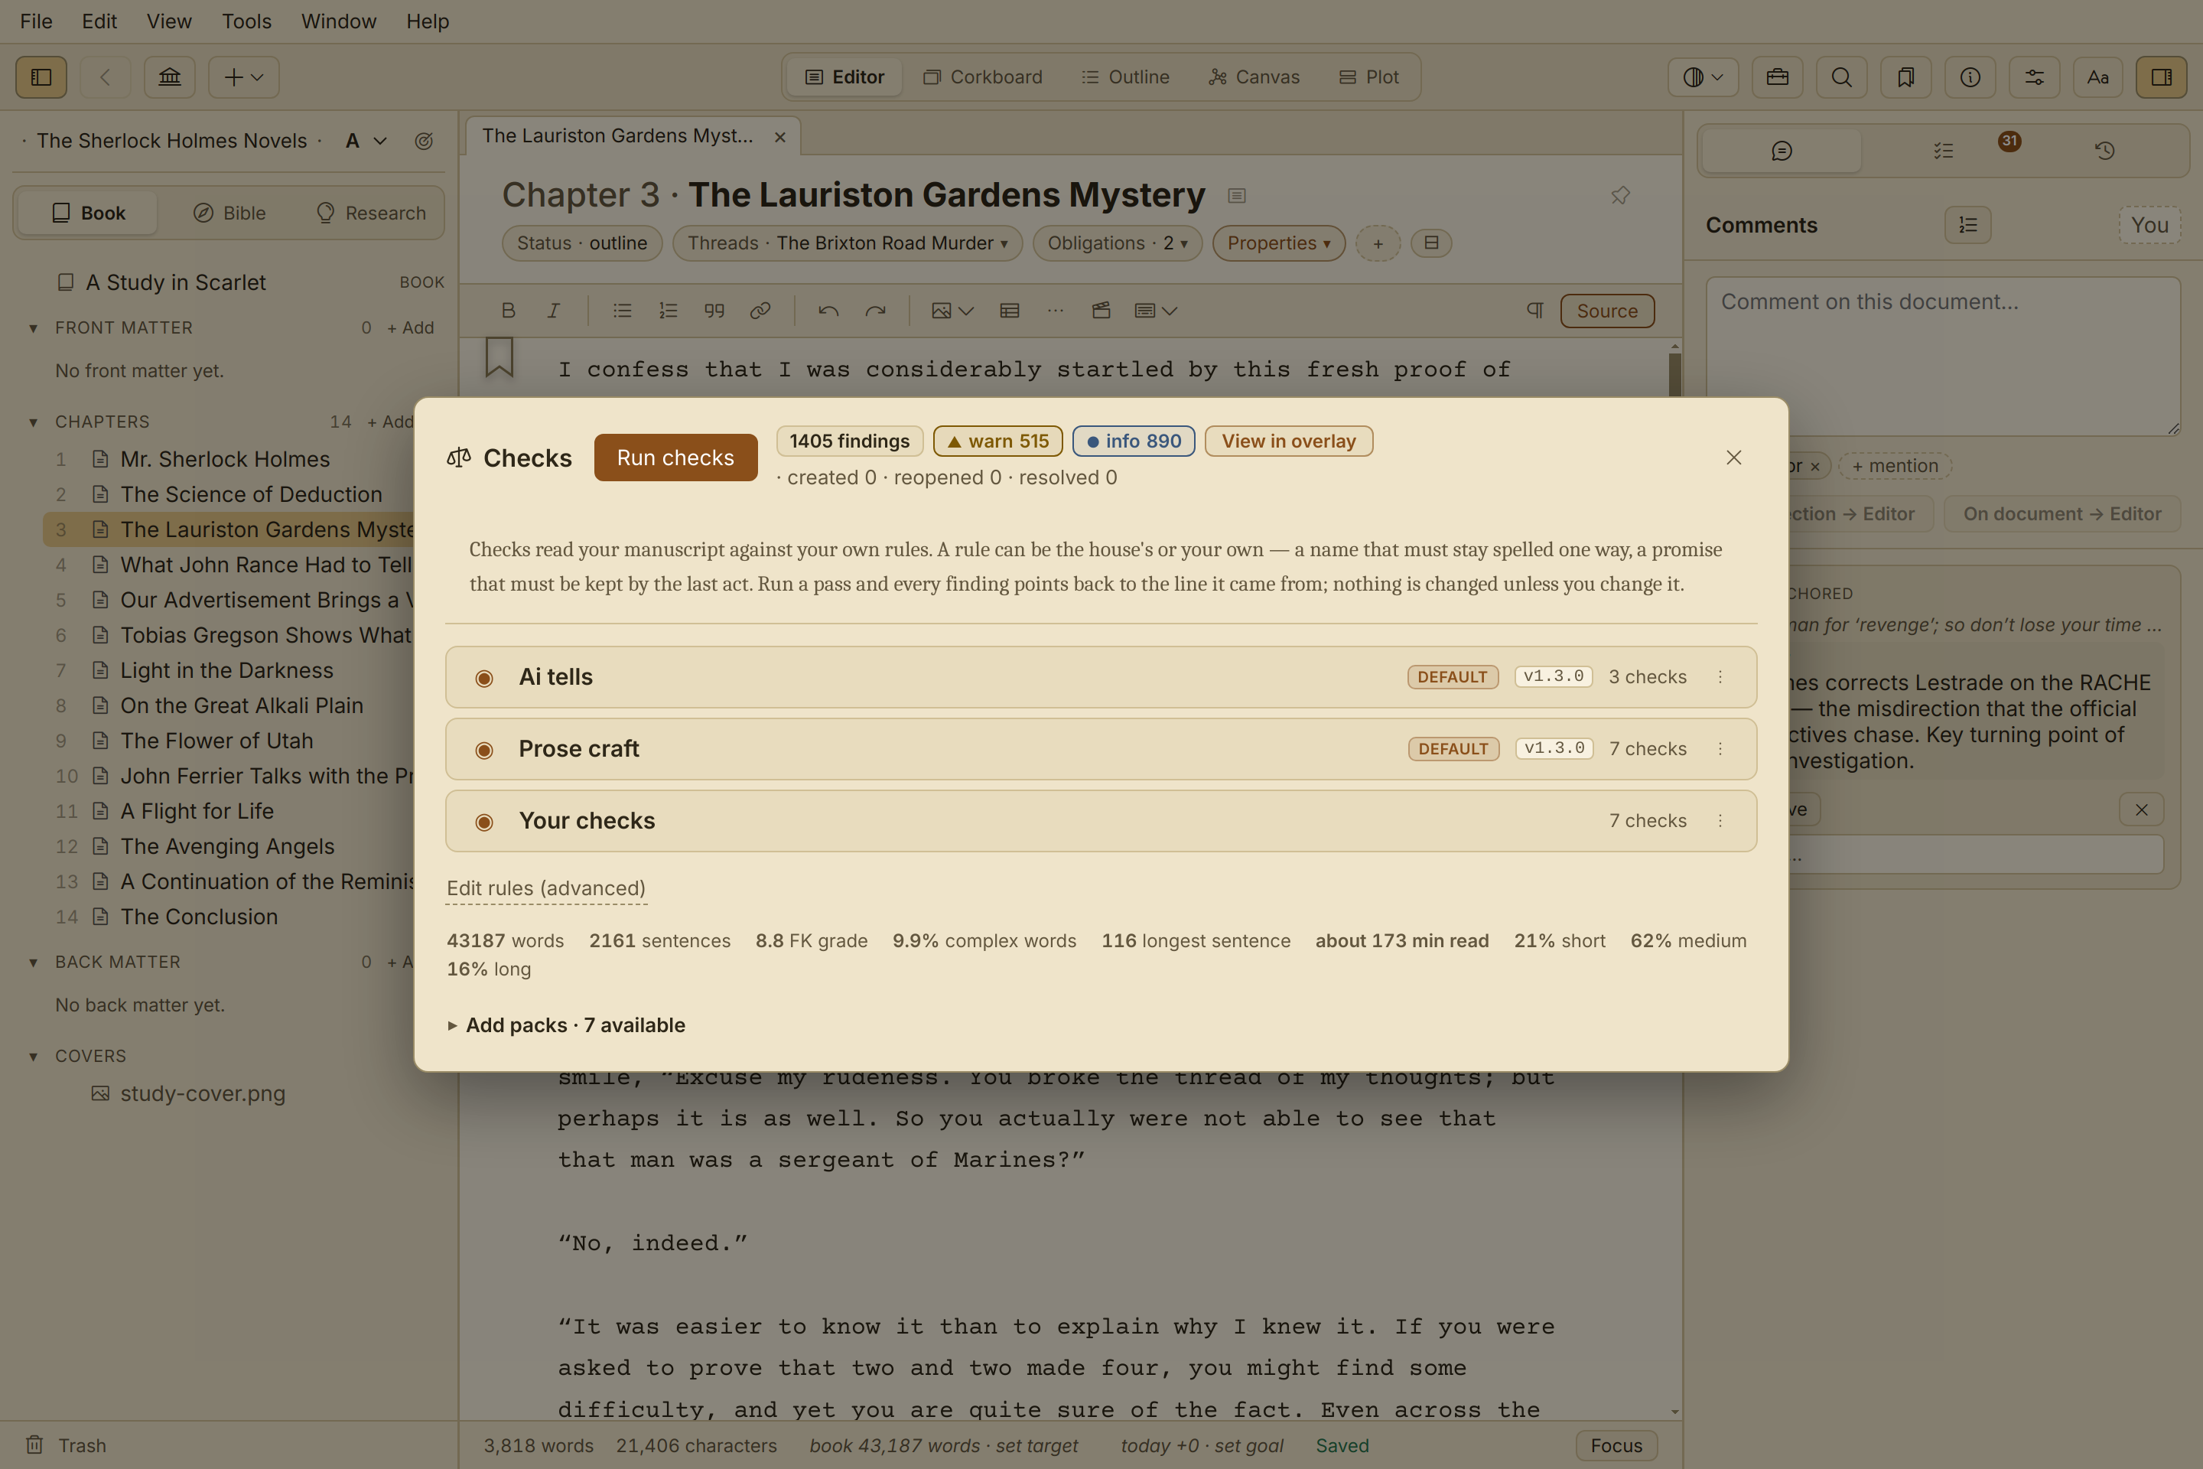Image resolution: width=2203 pixels, height=1469 pixels.
Task: Filter findings by warn 515
Action: point(997,441)
